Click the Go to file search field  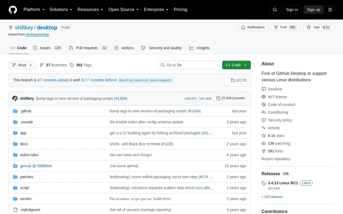tap(189, 65)
